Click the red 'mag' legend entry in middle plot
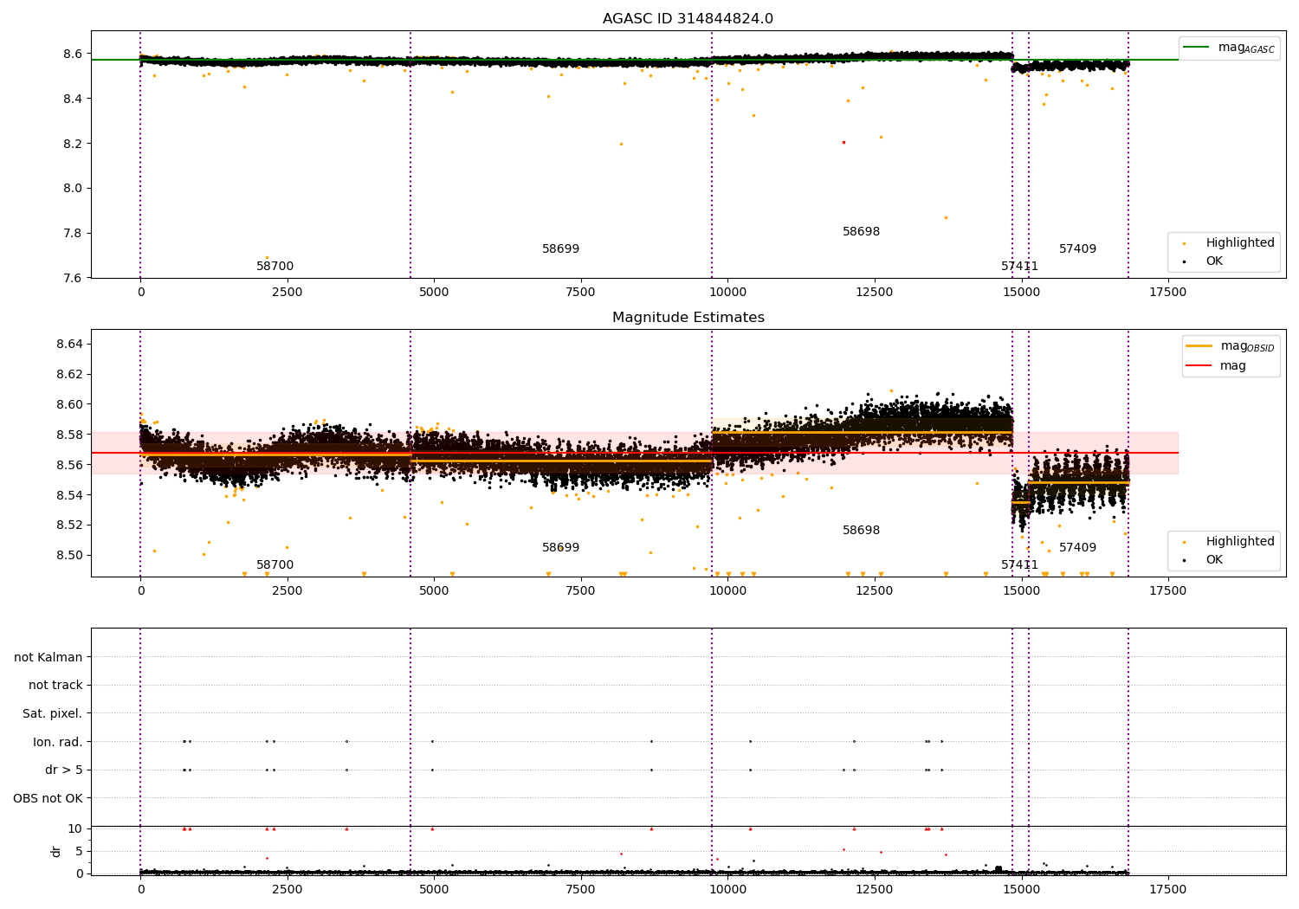 pos(1217,365)
